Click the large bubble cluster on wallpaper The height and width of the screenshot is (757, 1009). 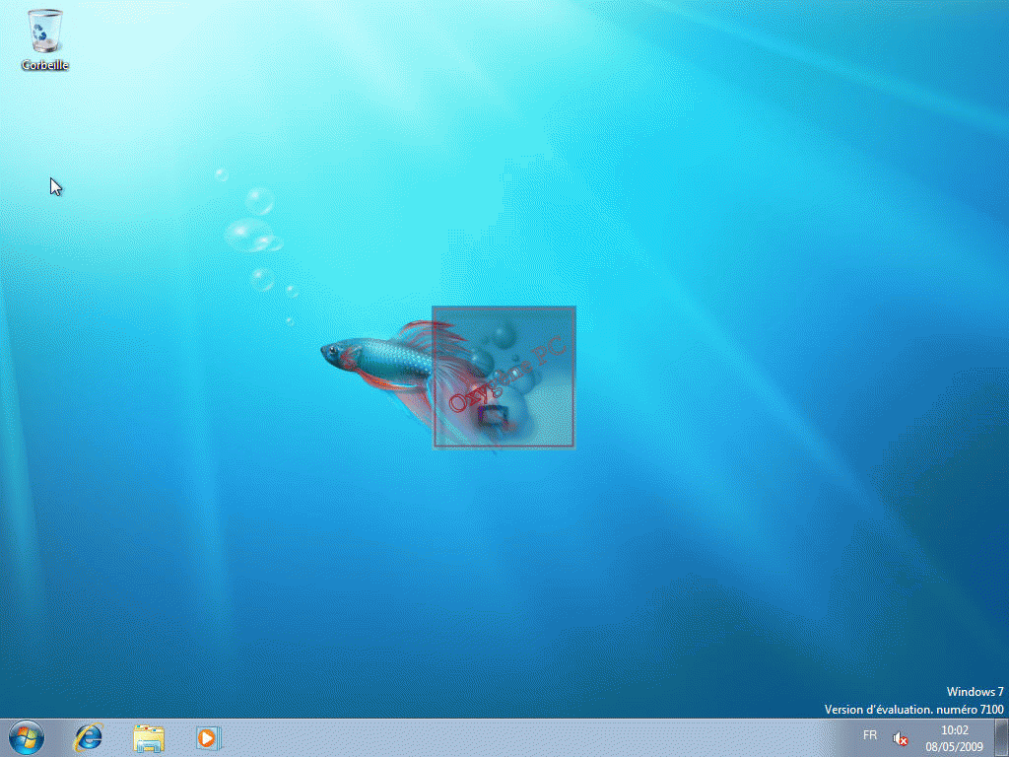pos(250,236)
